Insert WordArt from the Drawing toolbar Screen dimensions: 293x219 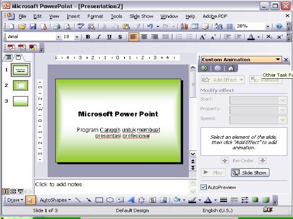tap(131, 200)
